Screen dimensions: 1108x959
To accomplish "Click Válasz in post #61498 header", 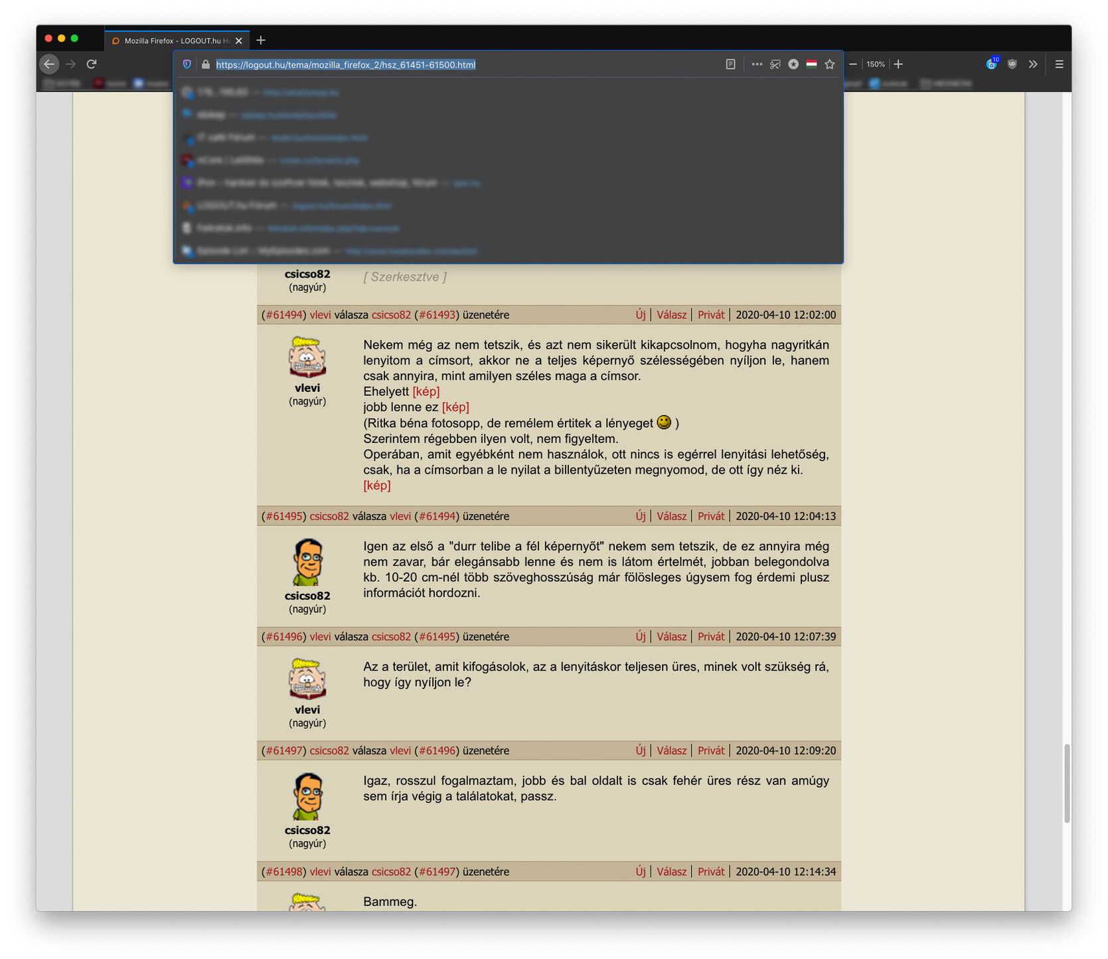I will (671, 871).
